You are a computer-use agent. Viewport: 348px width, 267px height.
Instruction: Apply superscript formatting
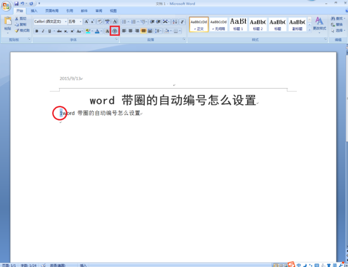(x=72, y=31)
